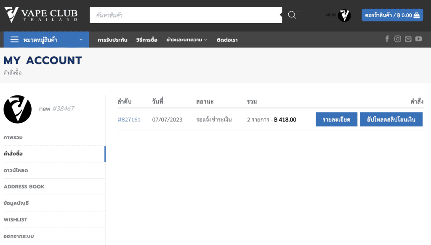Open the ติดต่อเรา menu item
Screen dimensions: 431x245
[226, 39]
